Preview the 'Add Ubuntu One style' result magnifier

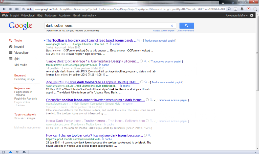tap(146, 82)
